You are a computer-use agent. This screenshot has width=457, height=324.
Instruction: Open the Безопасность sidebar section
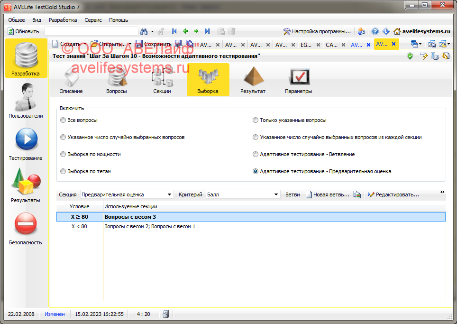coord(26,227)
